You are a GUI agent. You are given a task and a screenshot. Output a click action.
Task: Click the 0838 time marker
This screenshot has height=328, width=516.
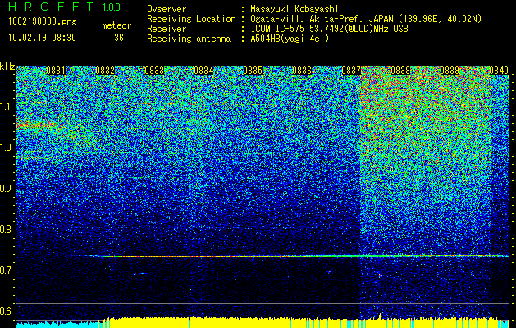coord(400,71)
